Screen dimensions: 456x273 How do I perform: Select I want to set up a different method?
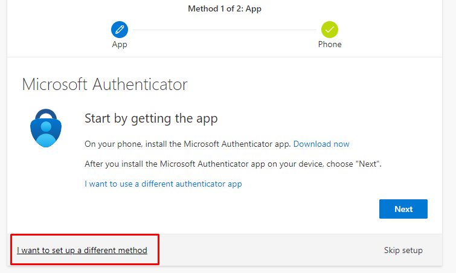tap(82, 250)
